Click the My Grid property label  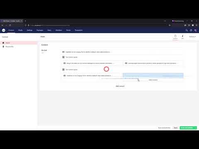(x=44, y=50)
